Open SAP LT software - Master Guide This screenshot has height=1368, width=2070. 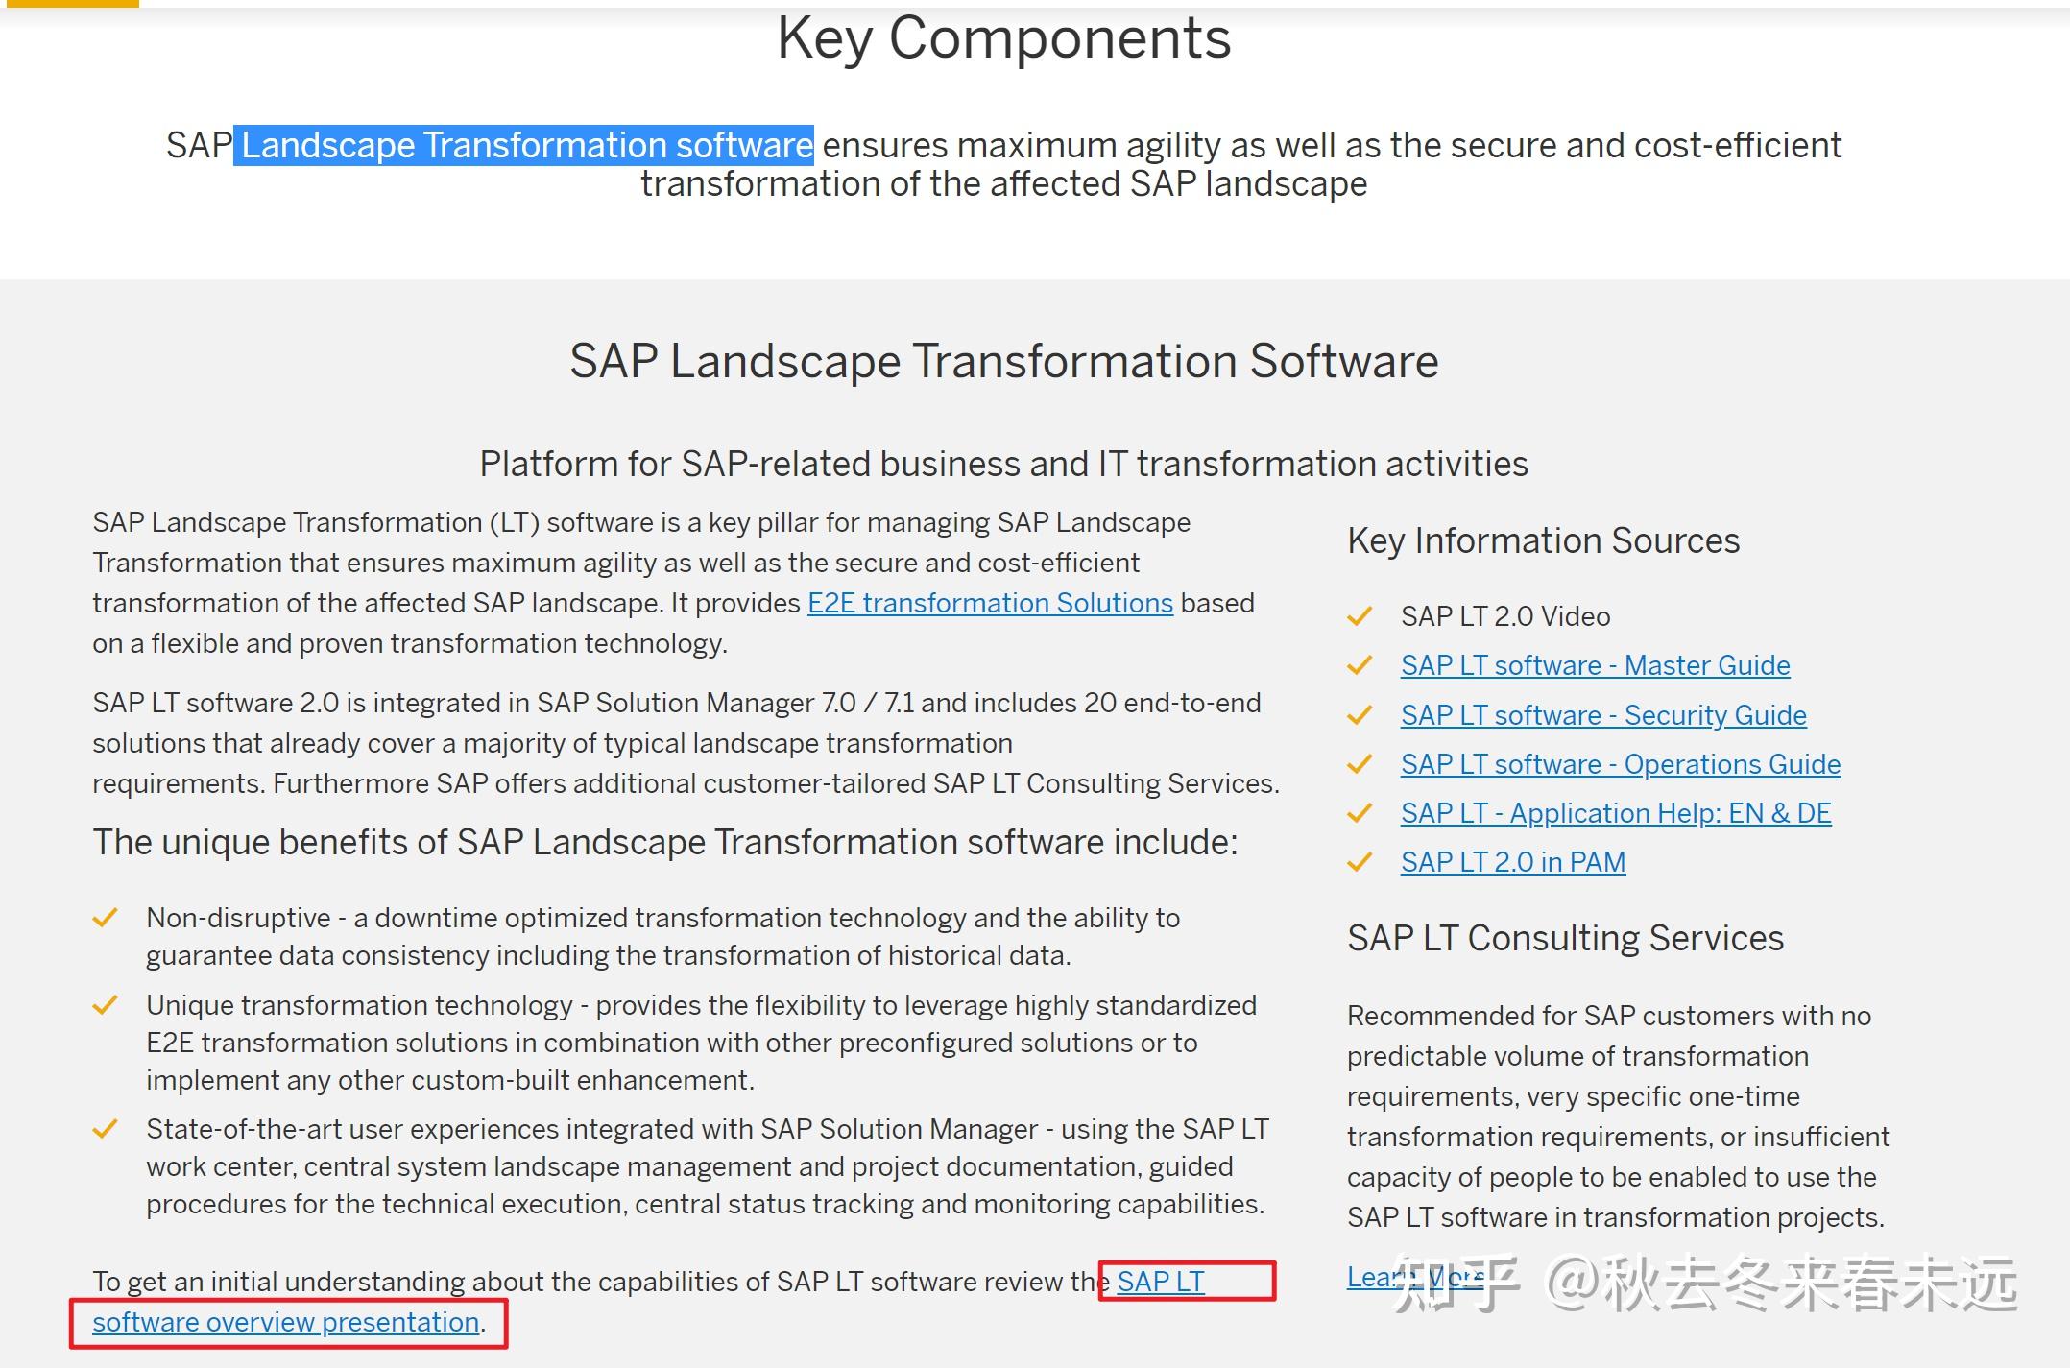1595,666
